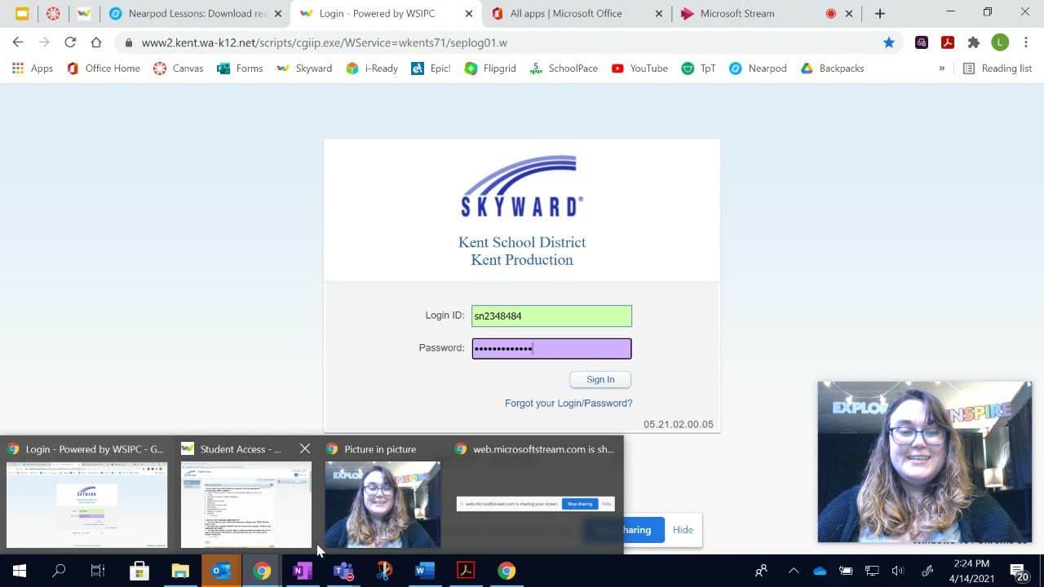The height and width of the screenshot is (587, 1044).
Task: Open the notification center with 20 alerts
Action: pos(1019,572)
